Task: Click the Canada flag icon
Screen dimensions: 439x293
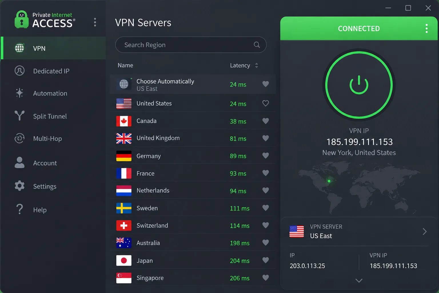Action: pyautogui.click(x=124, y=121)
